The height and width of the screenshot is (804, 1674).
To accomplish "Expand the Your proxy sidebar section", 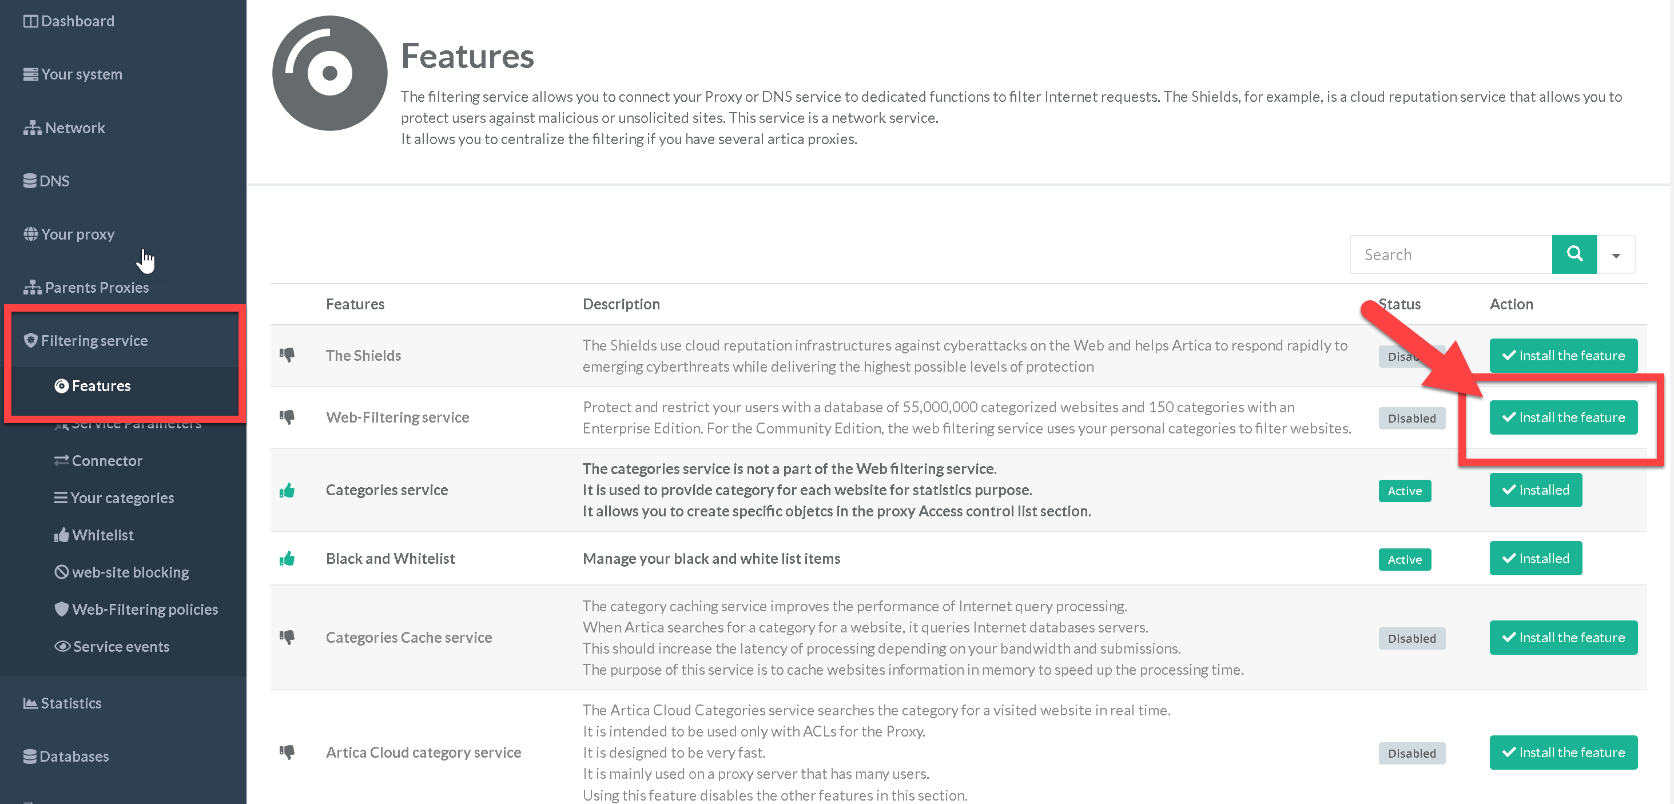I will (x=77, y=234).
